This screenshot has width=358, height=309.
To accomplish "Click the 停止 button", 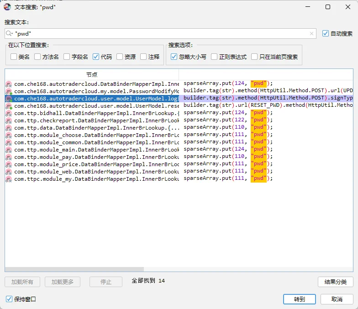I will (x=106, y=282).
